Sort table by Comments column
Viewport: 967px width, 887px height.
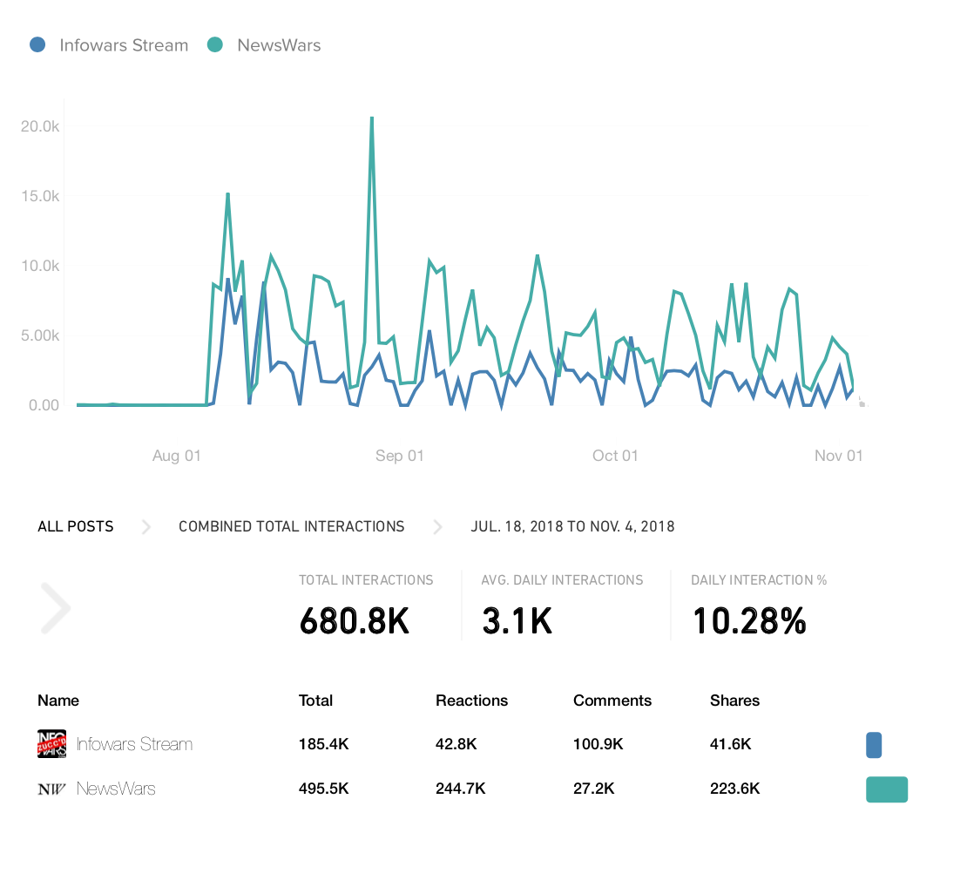(612, 700)
